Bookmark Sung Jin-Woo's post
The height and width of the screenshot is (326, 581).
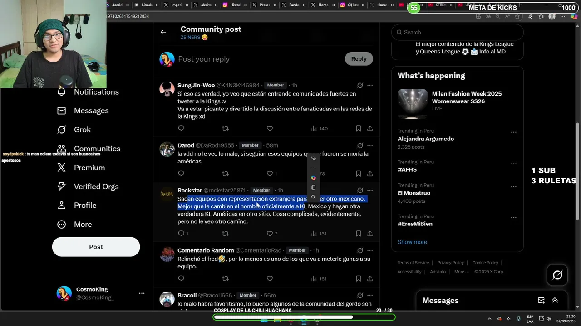[x=358, y=129]
